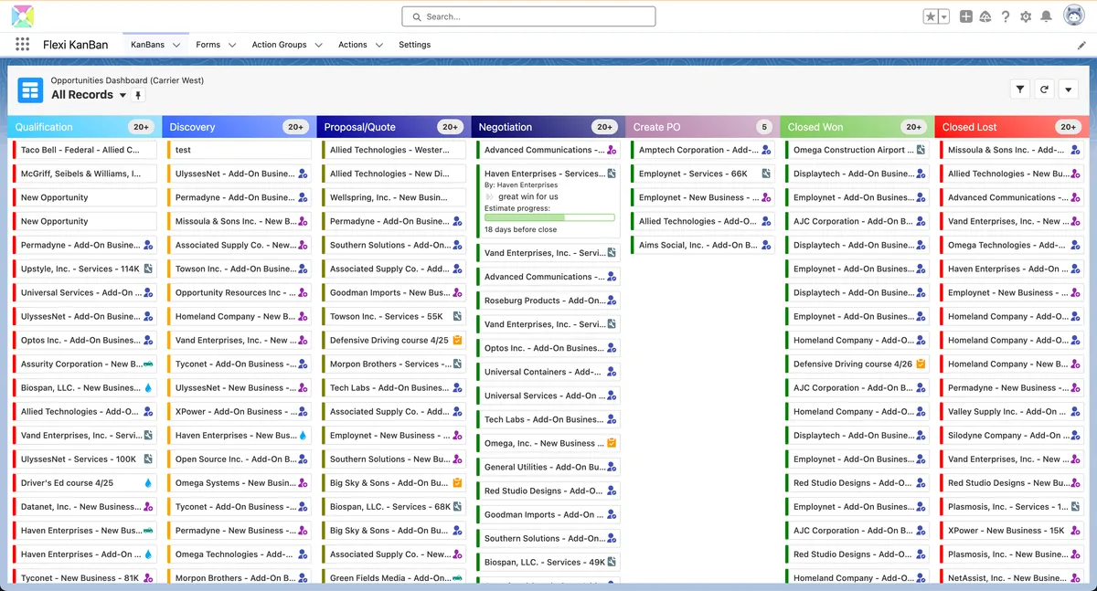Click person icon on Amptech Corporation card
This screenshot has height=591, width=1097.
click(766, 150)
